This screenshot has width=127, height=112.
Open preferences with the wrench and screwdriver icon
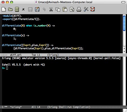pos(86,9)
